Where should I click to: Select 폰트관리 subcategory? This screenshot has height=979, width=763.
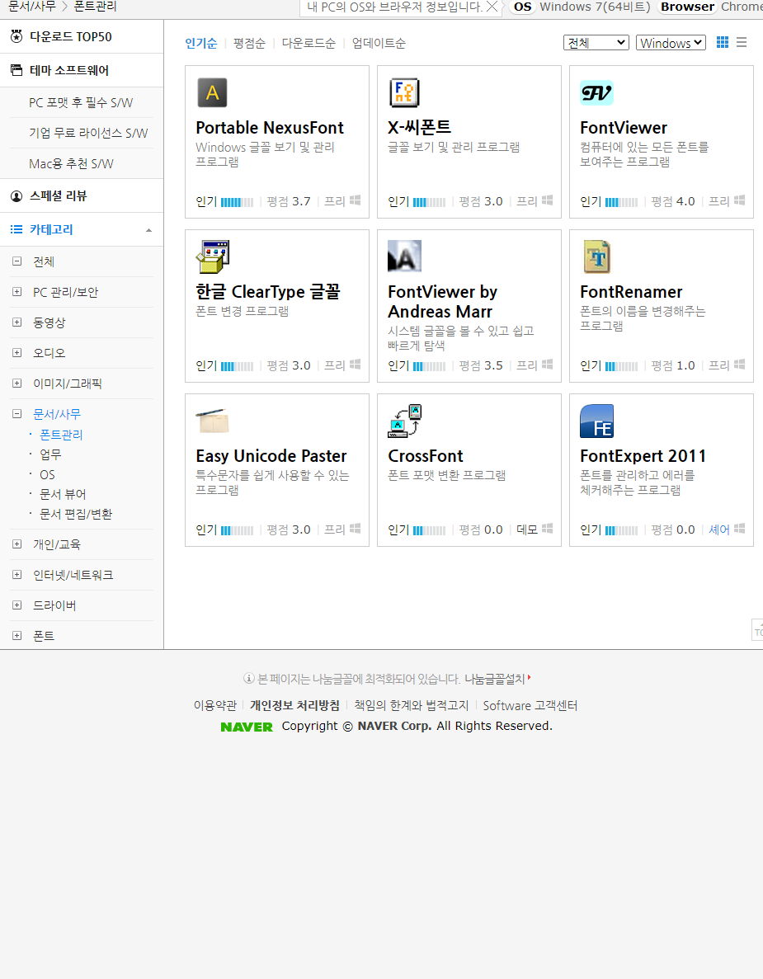click(x=61, y=435)
